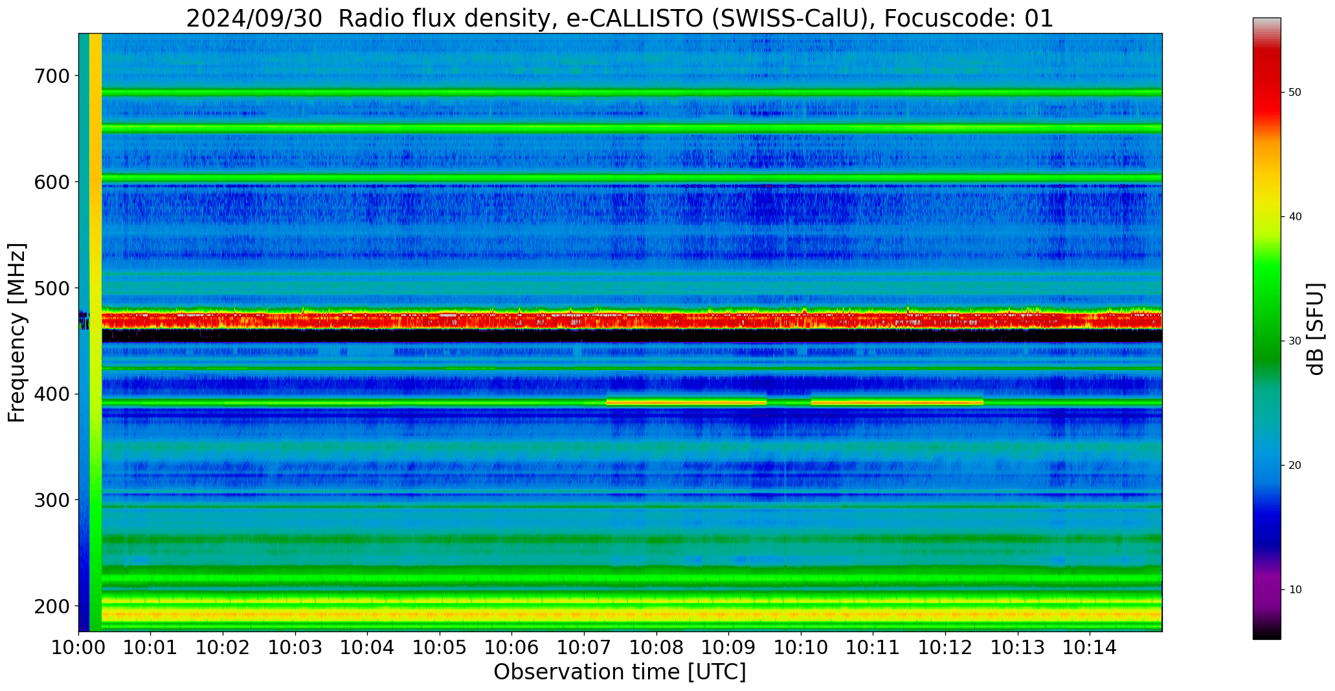Click the black band near 455 MHz
Screen dimensions: 1335x691
coord(631,335)
